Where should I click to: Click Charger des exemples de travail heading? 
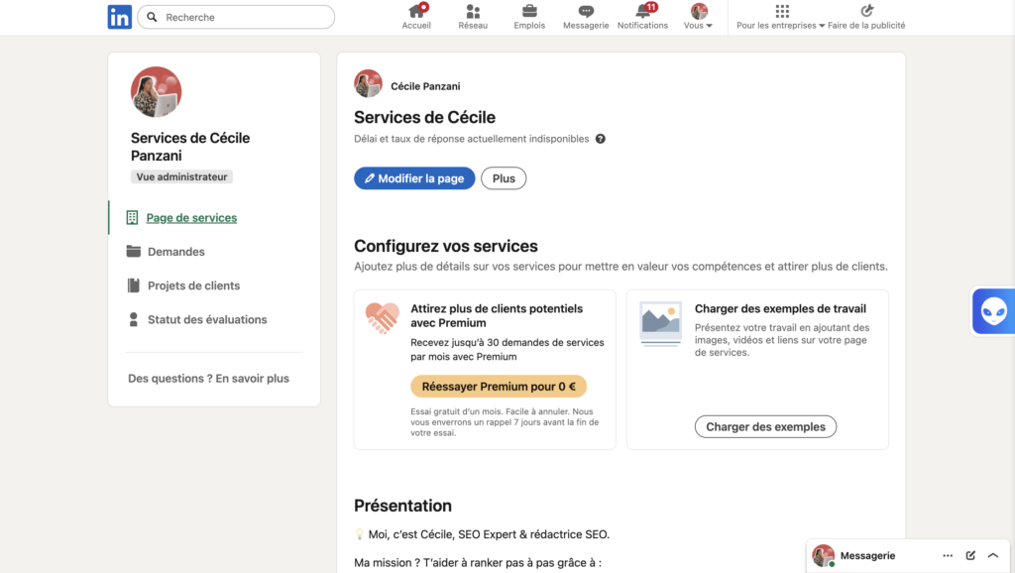780,309
